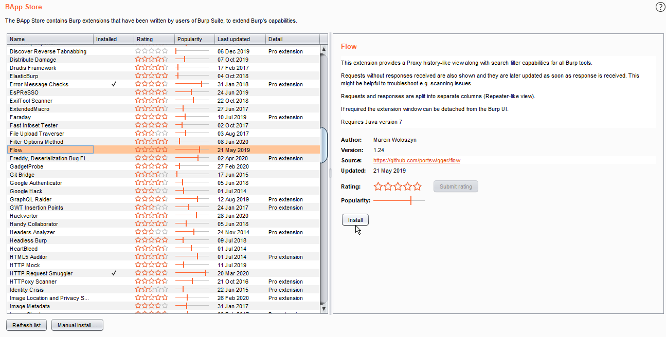The image size is (666, 337).
Task: Rate Flow three stars in details panel
Action: [x=398, y=186]
